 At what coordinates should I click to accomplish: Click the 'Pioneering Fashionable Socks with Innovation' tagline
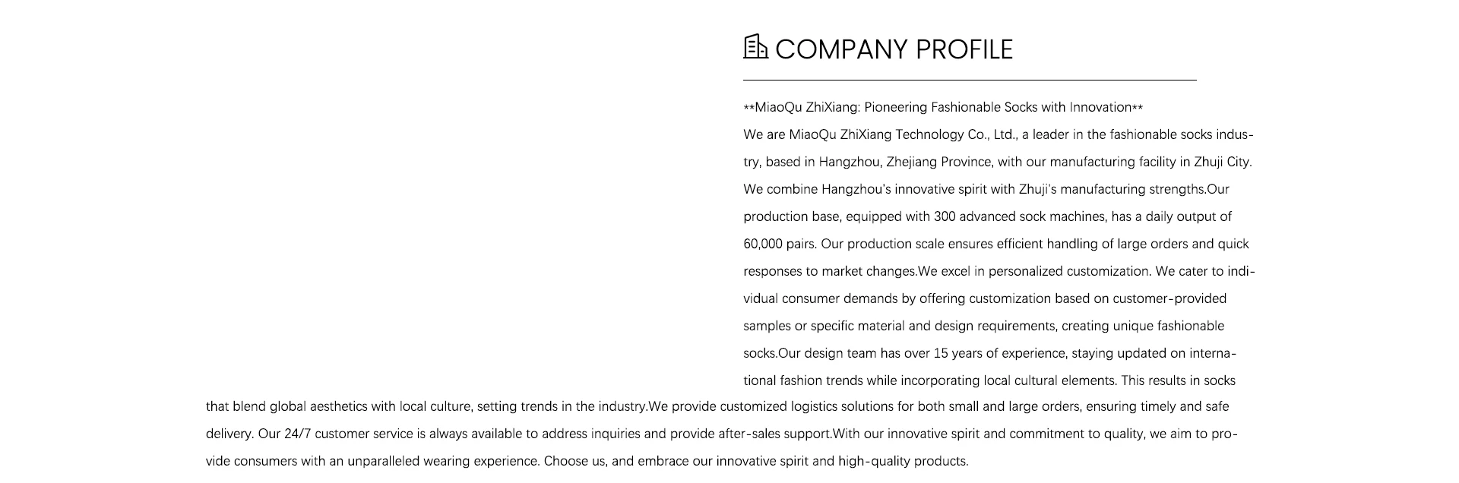[998, 107]
